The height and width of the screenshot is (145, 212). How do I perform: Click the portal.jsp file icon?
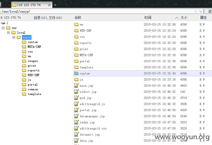coord(77,110)
